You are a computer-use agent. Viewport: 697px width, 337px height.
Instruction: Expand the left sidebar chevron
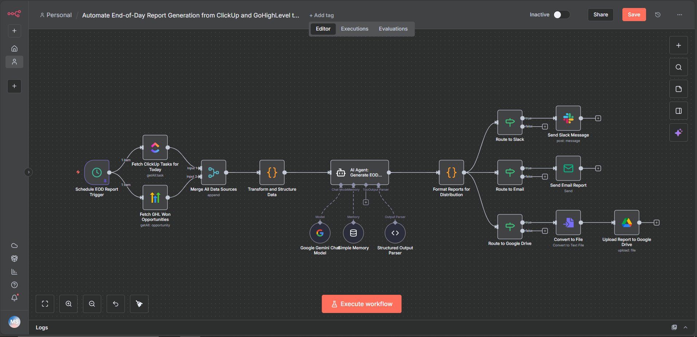tap(28, 172)
